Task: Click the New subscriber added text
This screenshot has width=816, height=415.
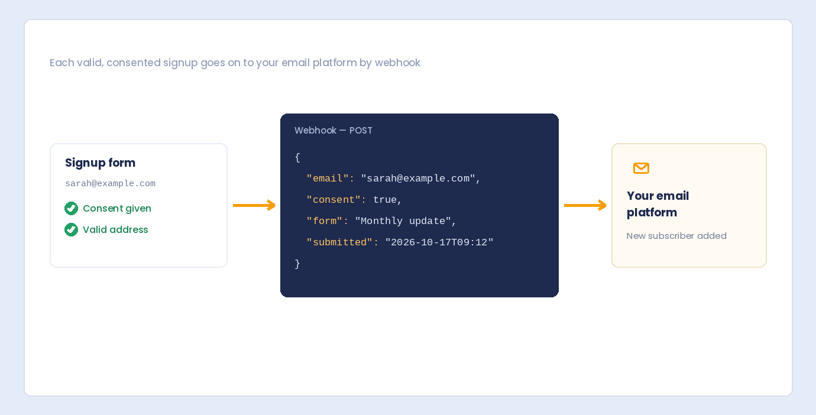Action: coord(676,236)
